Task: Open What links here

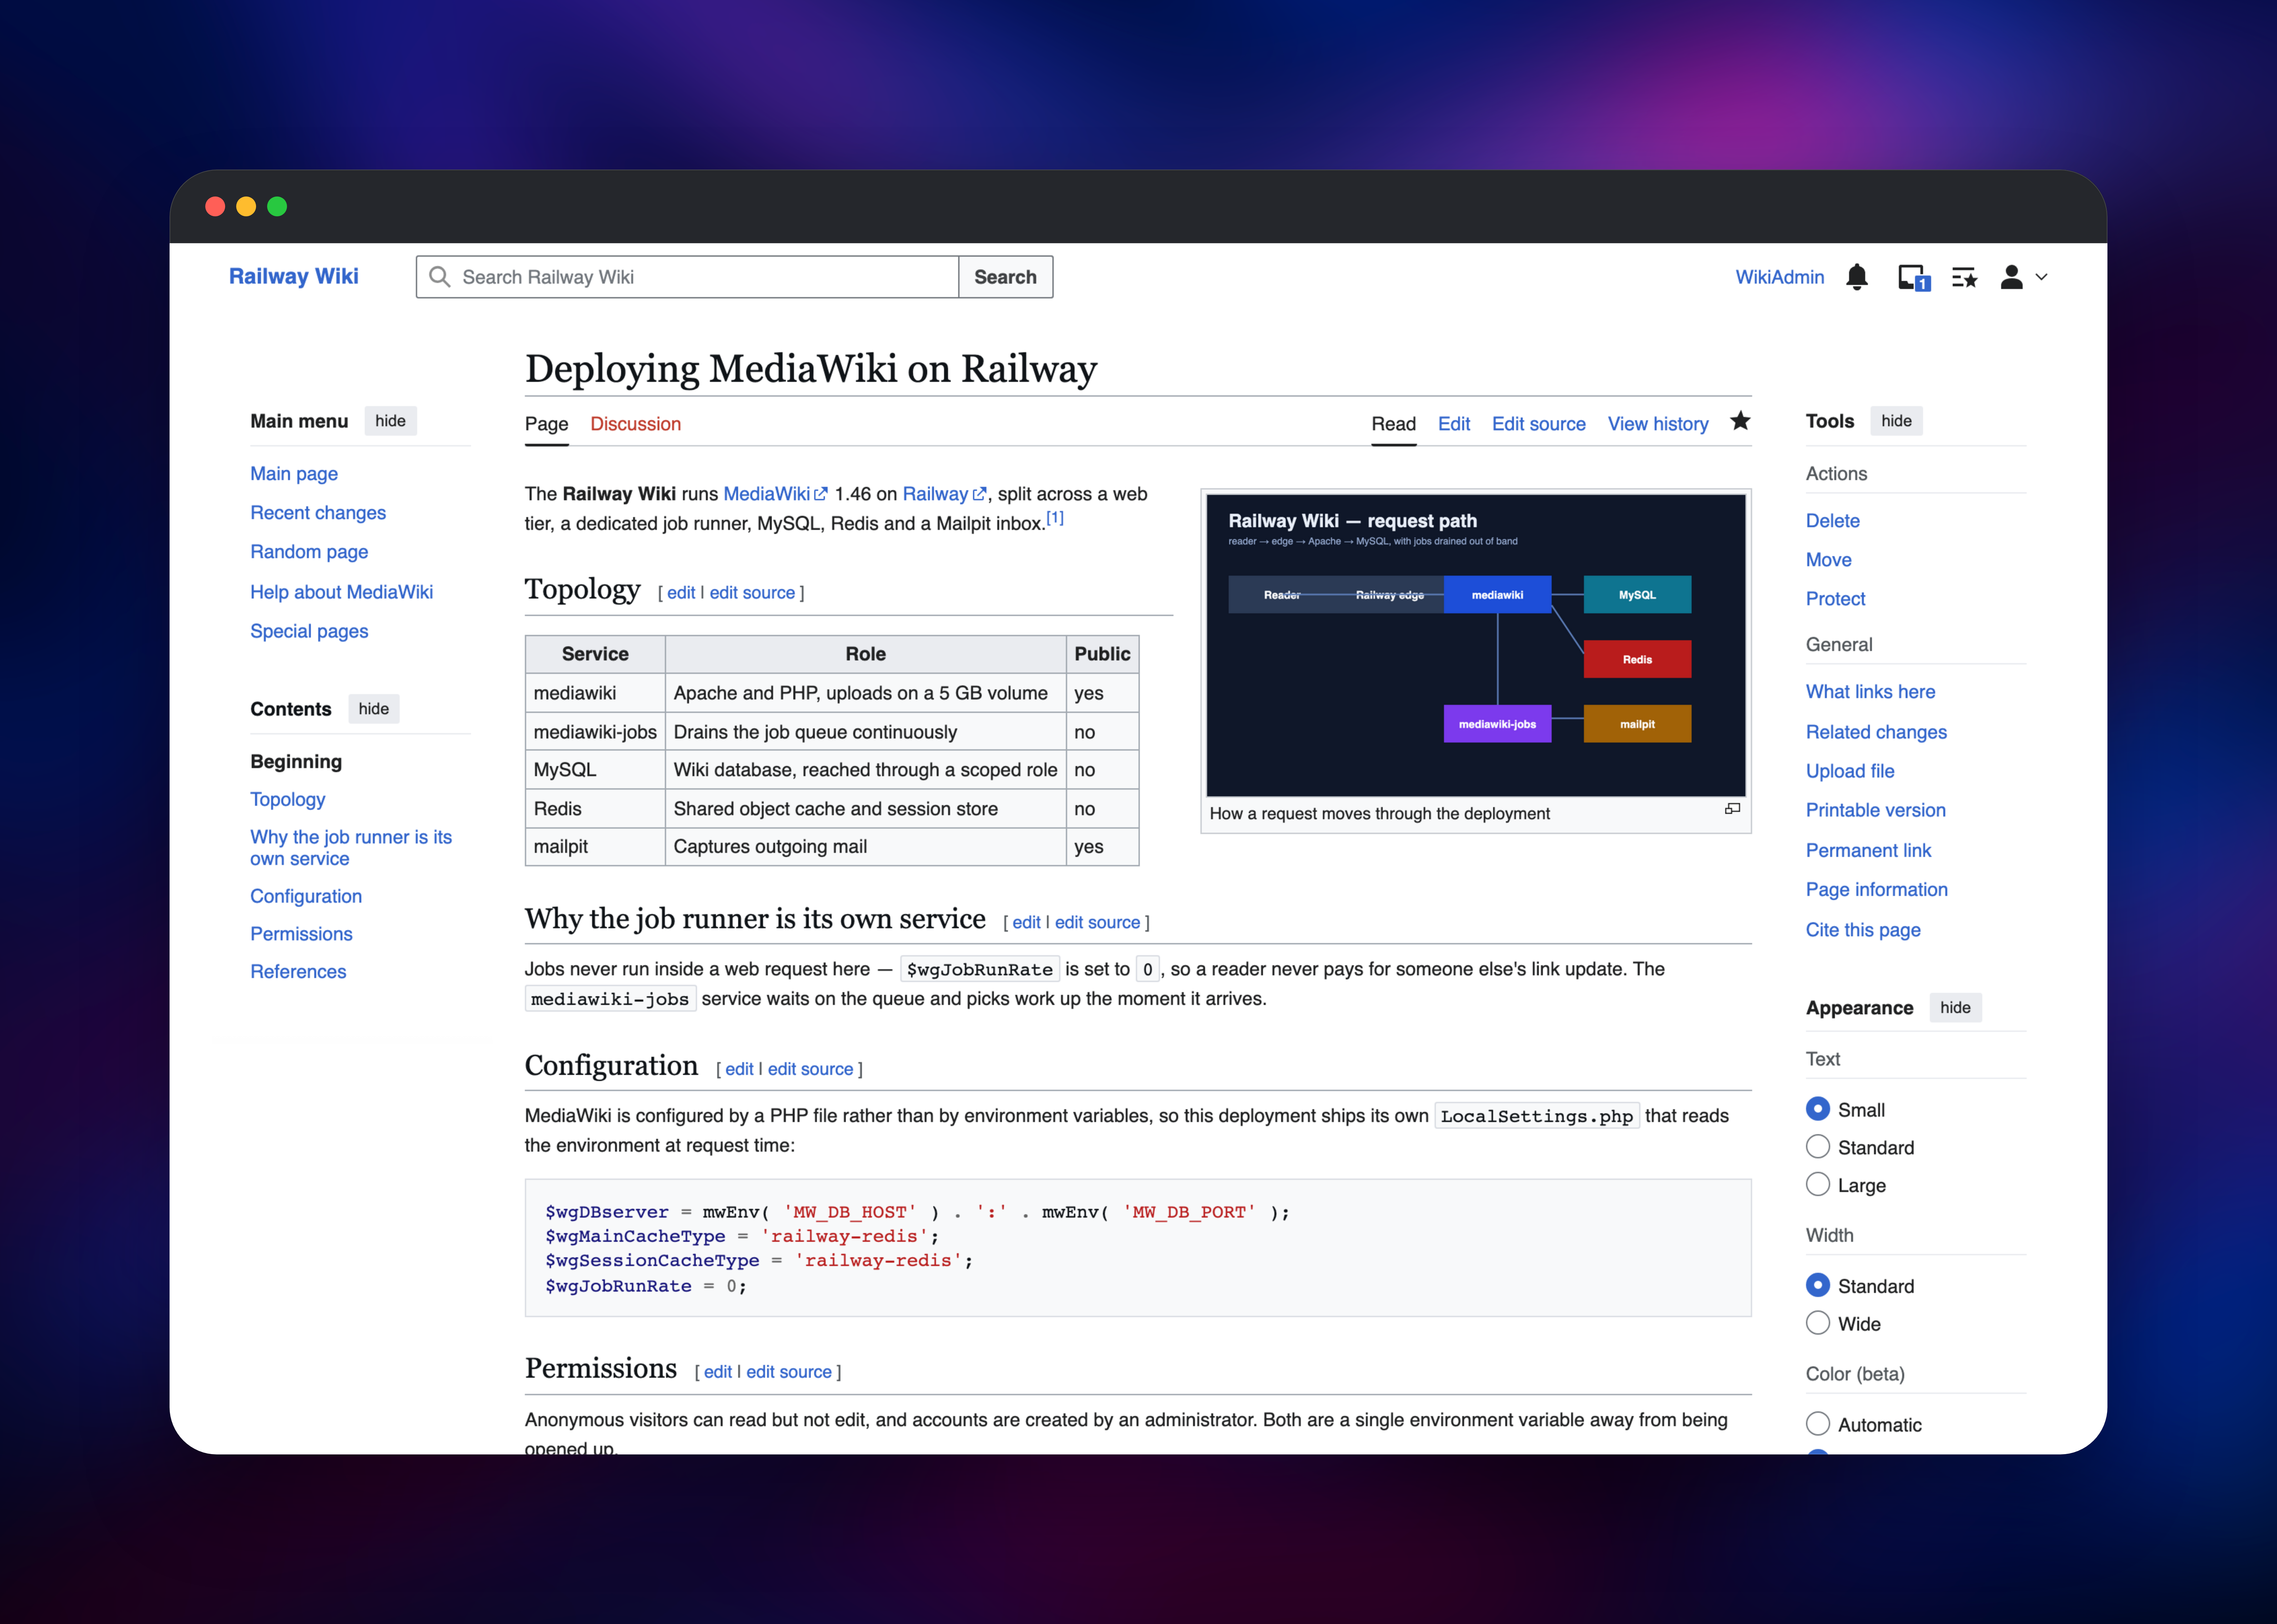Action: tap(1870, 692)
